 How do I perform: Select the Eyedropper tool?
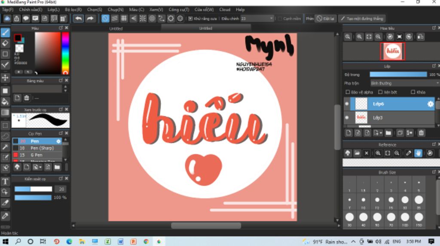5,216
